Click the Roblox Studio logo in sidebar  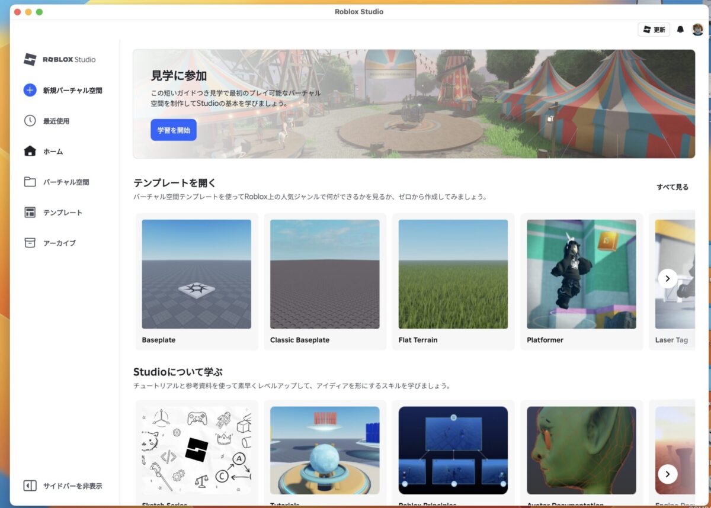point(59,59)
